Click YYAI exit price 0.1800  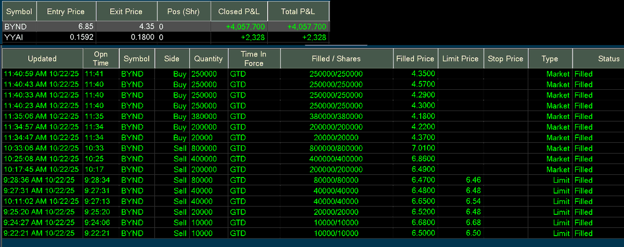click(143, 37)
